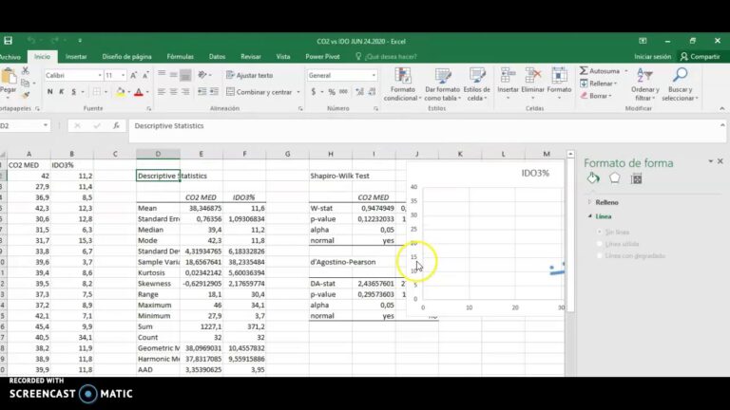Click the Save icon in title bar
Screen dimensions: 730x410
coord(8,41)
